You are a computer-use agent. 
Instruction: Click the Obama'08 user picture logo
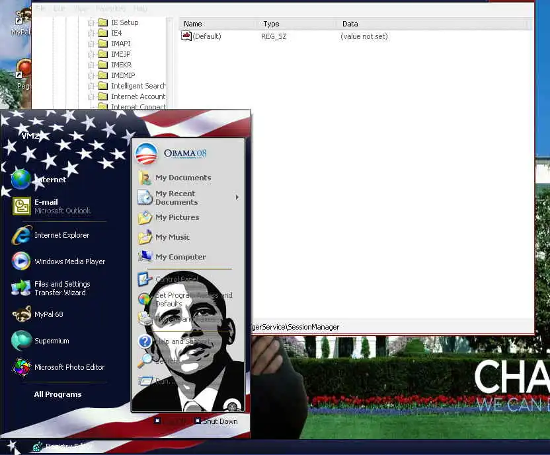(147, 153)
